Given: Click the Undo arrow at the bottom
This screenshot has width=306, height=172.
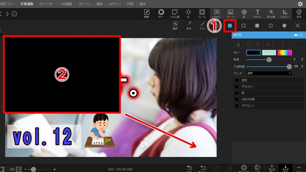Looking at the screenshot, I should point(203,168).
